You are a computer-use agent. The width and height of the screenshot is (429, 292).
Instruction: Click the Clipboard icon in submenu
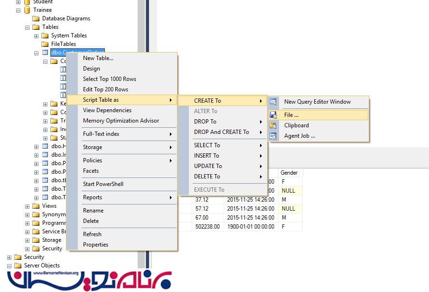pos(273,125)
